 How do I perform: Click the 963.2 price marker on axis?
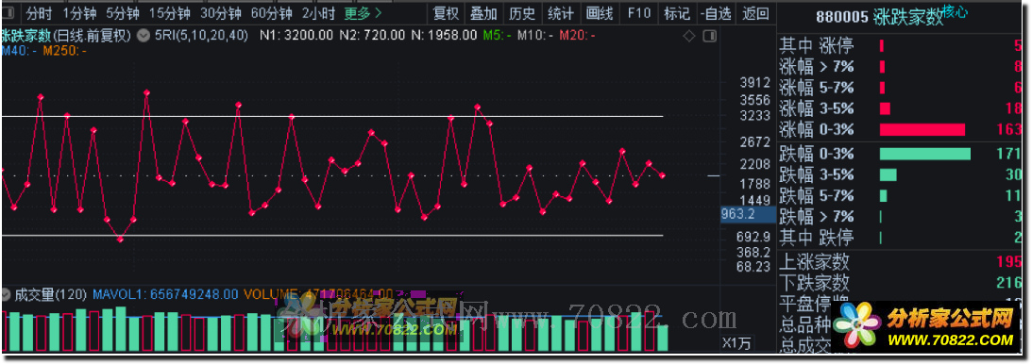point(737,214)
